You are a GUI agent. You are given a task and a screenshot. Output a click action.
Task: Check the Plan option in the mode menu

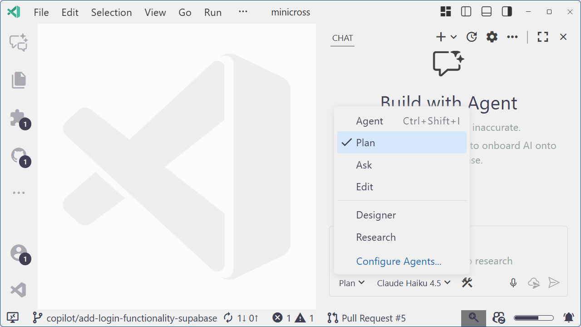point(365,142)
